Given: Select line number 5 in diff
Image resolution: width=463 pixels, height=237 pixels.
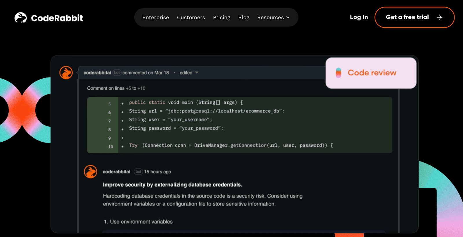Looking at the screenshot, I should (110, 104).
